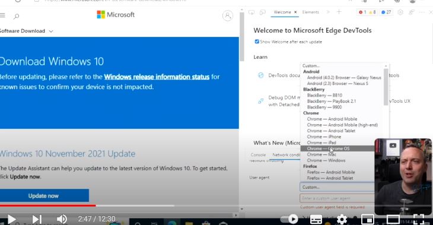Choose Android (4.0.2) Browser — Galaxy Nexus
This screenshot has height=225, width=433.
[344, 78]
